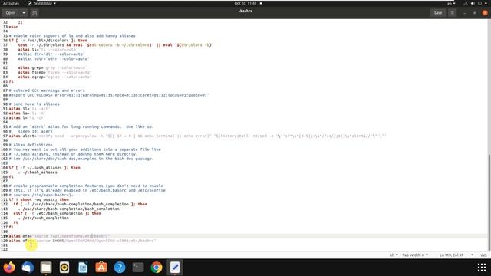The height and width of the screenshot is (276, 491).
Task: Launch Thunderbird mail from the dock
Action: point(28,268)
